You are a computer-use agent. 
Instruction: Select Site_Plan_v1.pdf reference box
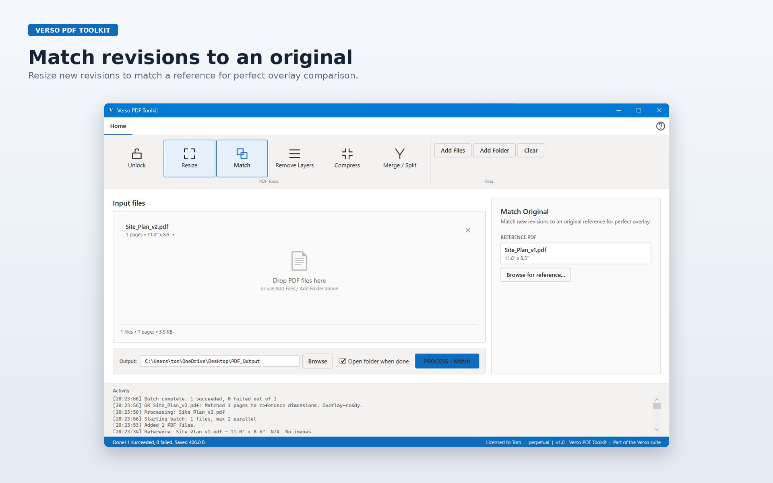coord(576,253)
